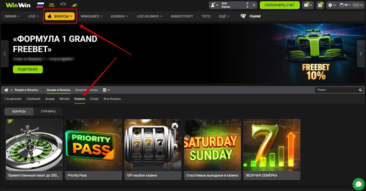Image resolution: width=366 pixels, height=191 pixels.
Task: Select the Бонусные игры tab
Action: pos(86,90)
